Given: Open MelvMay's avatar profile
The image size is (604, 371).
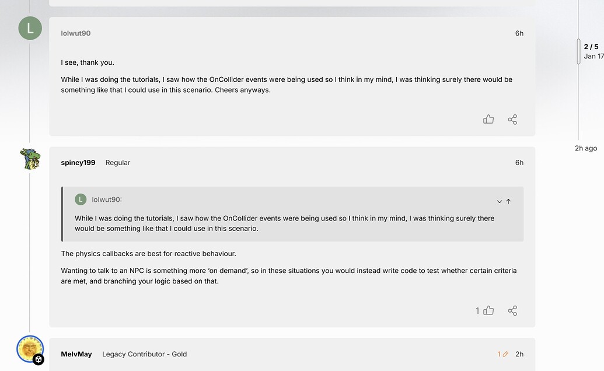Looking at the screenshot, I should (30, 349).
